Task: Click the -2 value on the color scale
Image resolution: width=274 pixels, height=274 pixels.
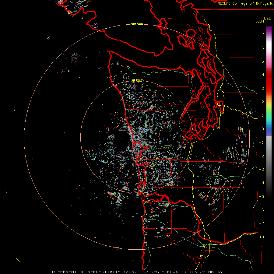Action: 262,156
